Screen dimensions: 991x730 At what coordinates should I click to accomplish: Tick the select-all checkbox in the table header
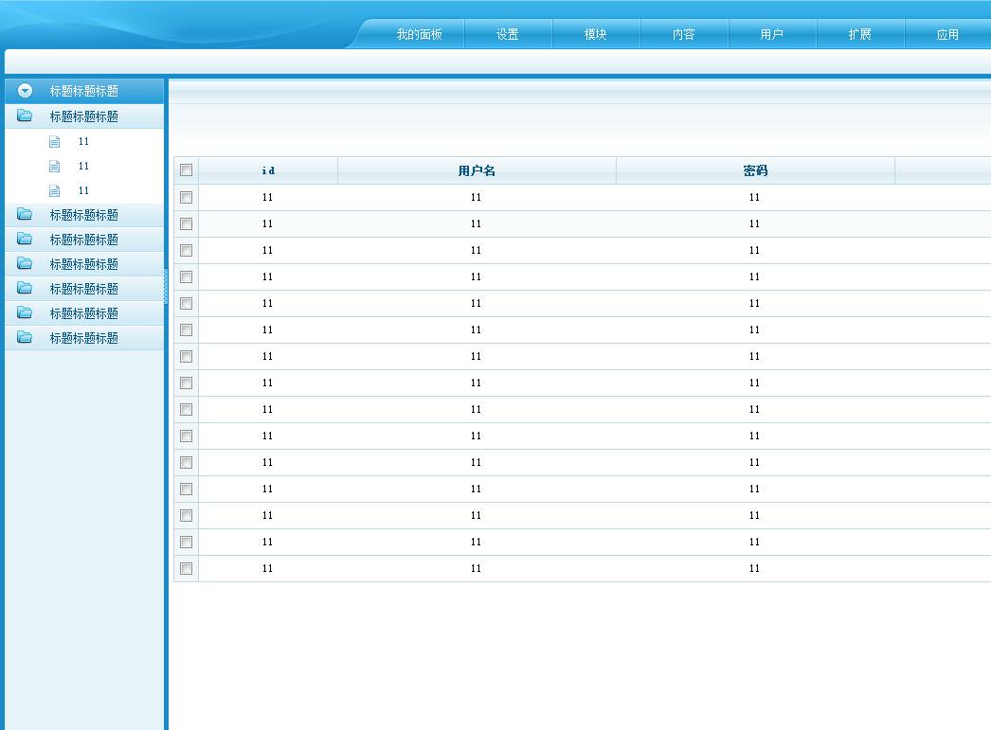coord(186,170)
